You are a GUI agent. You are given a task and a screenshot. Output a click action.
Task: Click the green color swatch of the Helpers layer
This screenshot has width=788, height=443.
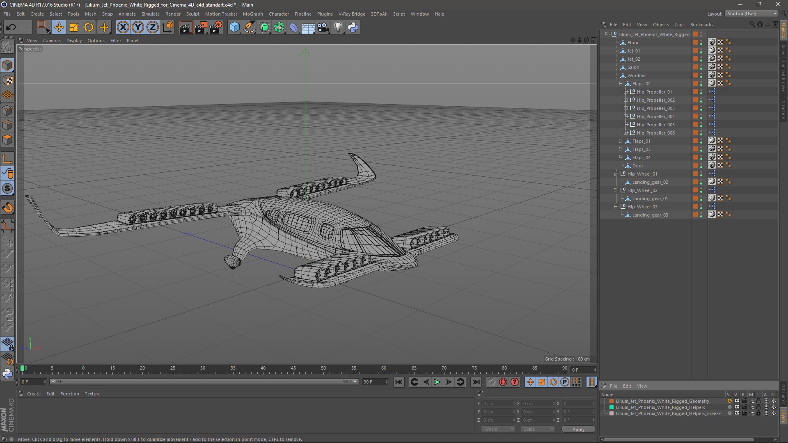(x=612, y=407)
